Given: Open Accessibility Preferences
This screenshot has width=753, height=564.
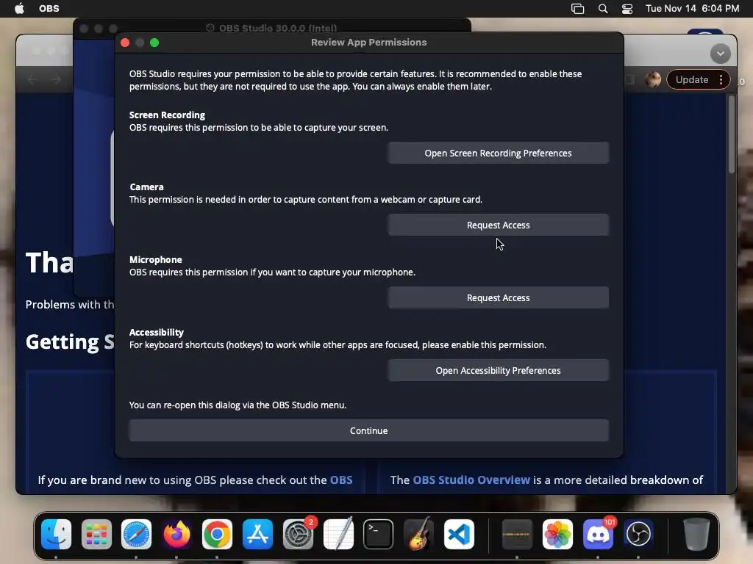Looking at the screenshot, I should click(498, 370).
